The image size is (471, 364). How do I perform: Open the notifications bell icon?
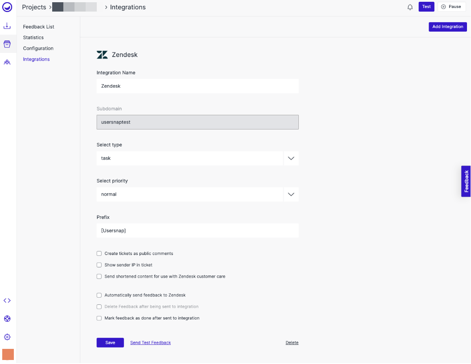point(410,7)
